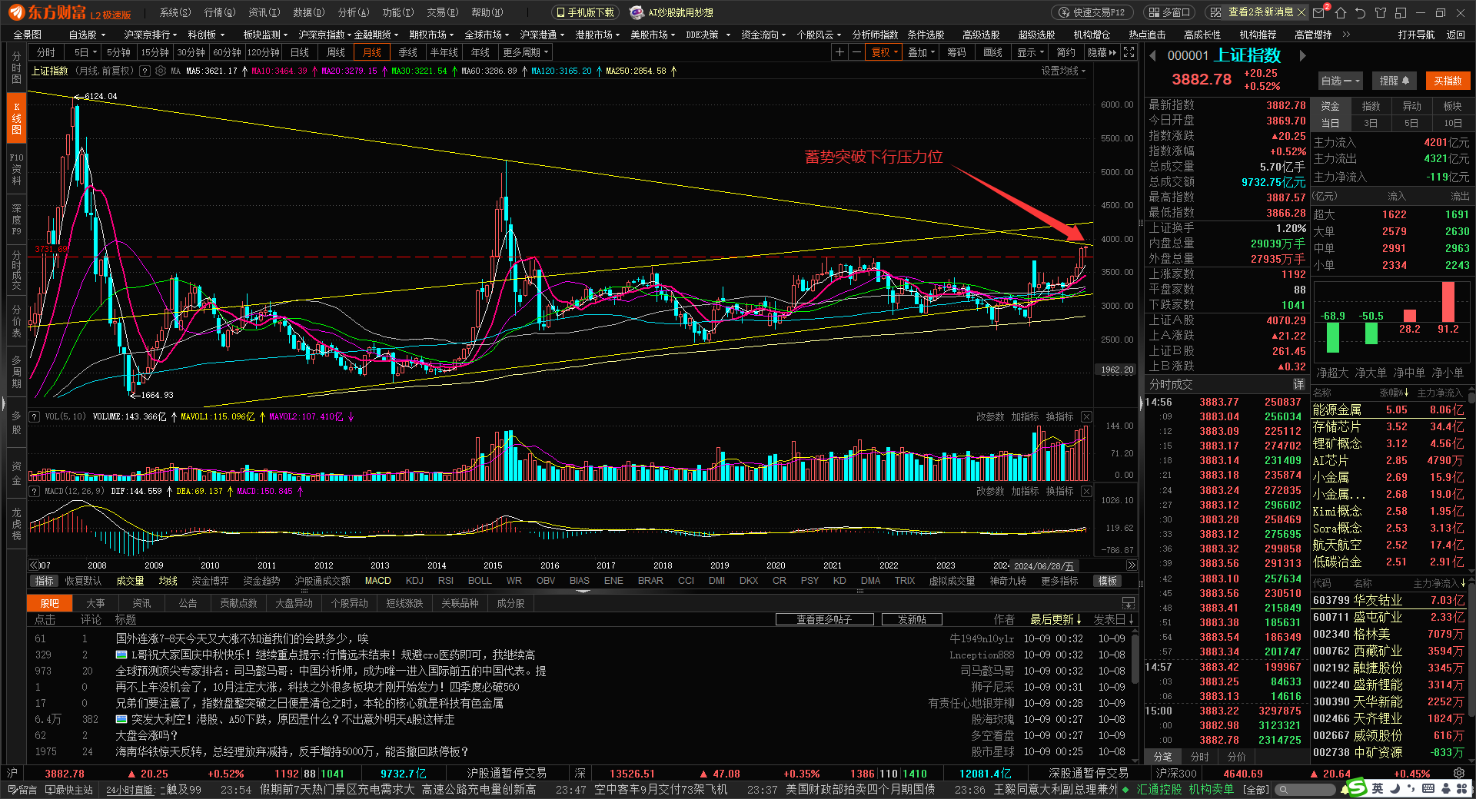Click the skin (shirt) icon in title bar
The height and width of the screenshot is (799, 1476).
point(1381,12)
